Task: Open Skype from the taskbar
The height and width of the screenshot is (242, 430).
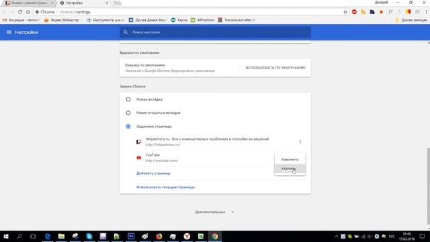Action: pos(89,236)
